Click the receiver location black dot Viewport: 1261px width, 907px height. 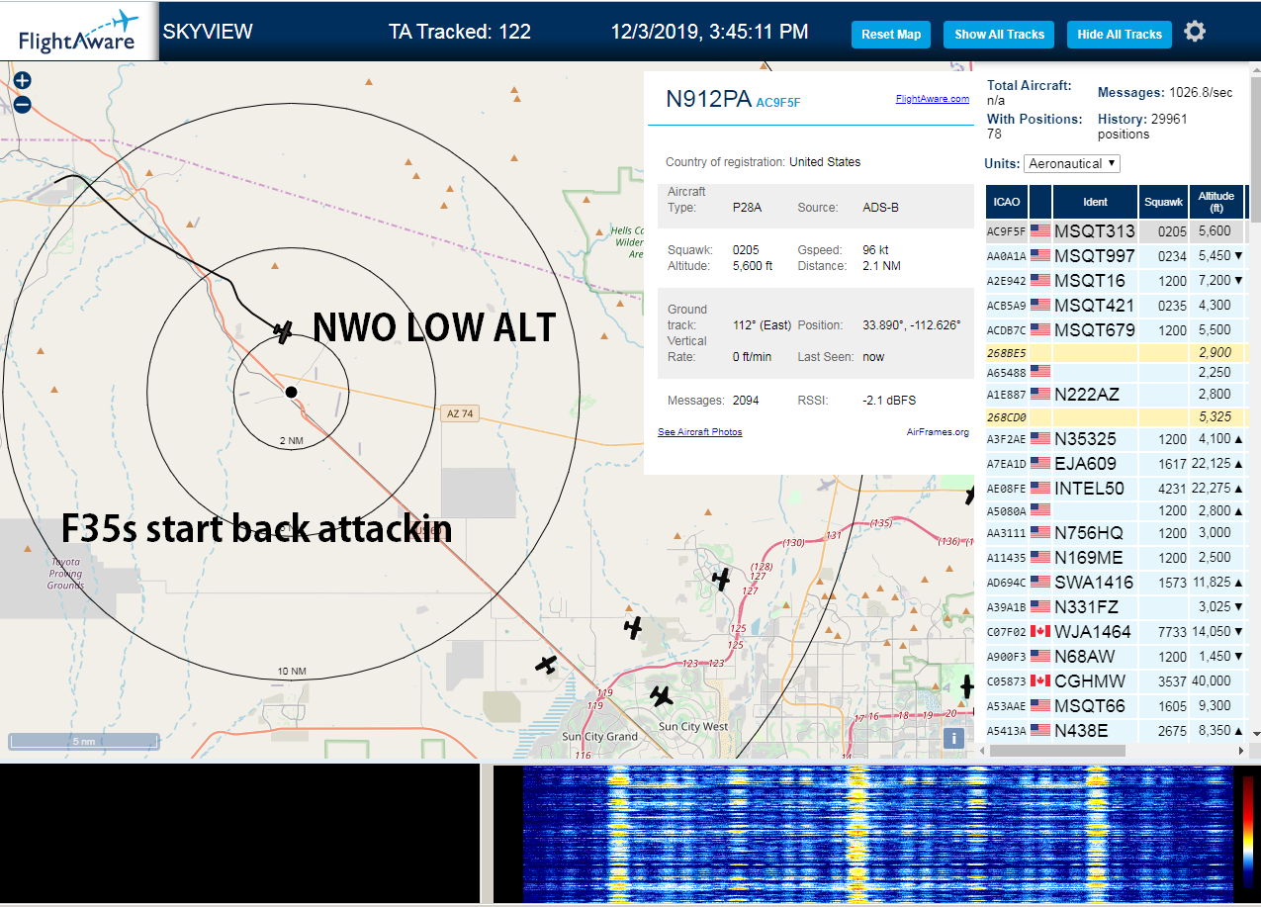291,393
